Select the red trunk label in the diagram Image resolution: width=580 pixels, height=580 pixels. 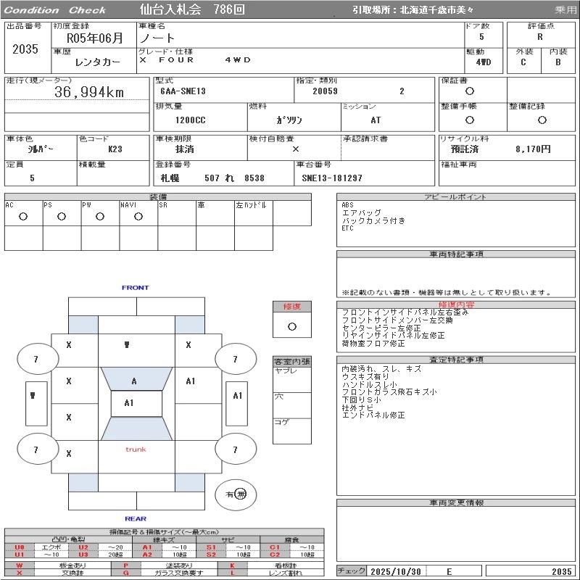tap(136, 449)
